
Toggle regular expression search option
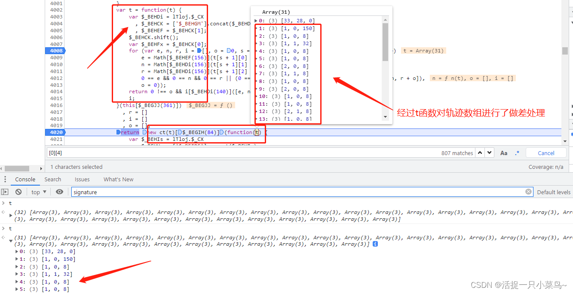click(x=517, y=153)
